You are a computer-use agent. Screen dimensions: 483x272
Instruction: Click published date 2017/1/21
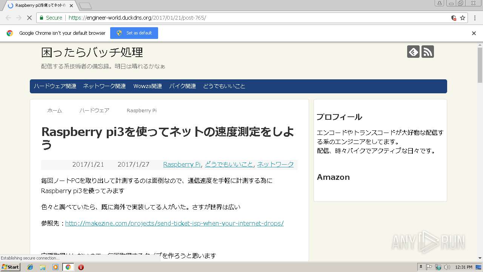point(88,164)
